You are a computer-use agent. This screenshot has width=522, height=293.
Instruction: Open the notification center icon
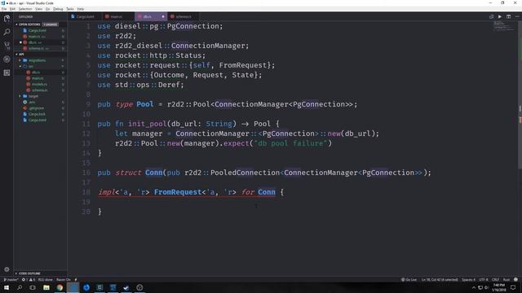click(513, 287)
